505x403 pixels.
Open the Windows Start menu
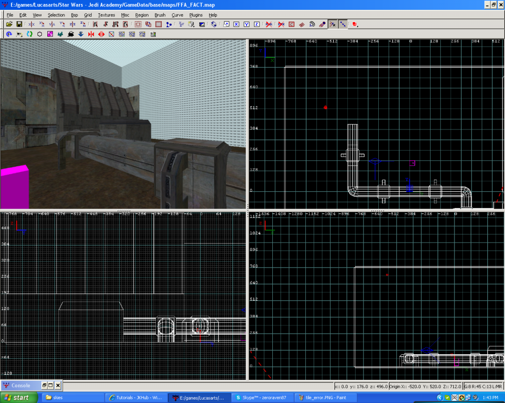coord(19,398)
